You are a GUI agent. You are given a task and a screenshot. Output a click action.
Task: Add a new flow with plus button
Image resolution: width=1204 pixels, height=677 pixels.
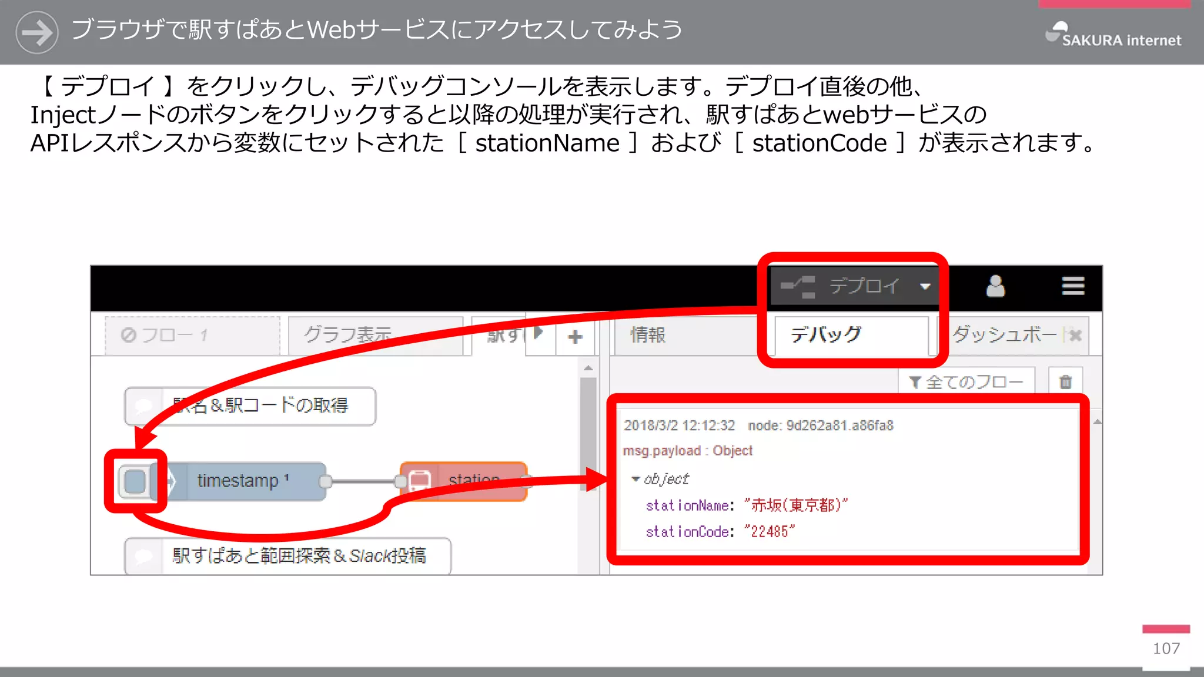click(x=575, y=337)
